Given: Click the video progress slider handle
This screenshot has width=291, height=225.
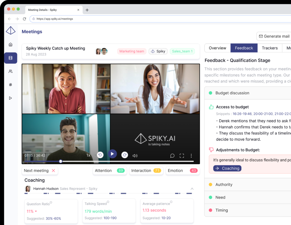Looking at the screenshot, I should (61, 161).
